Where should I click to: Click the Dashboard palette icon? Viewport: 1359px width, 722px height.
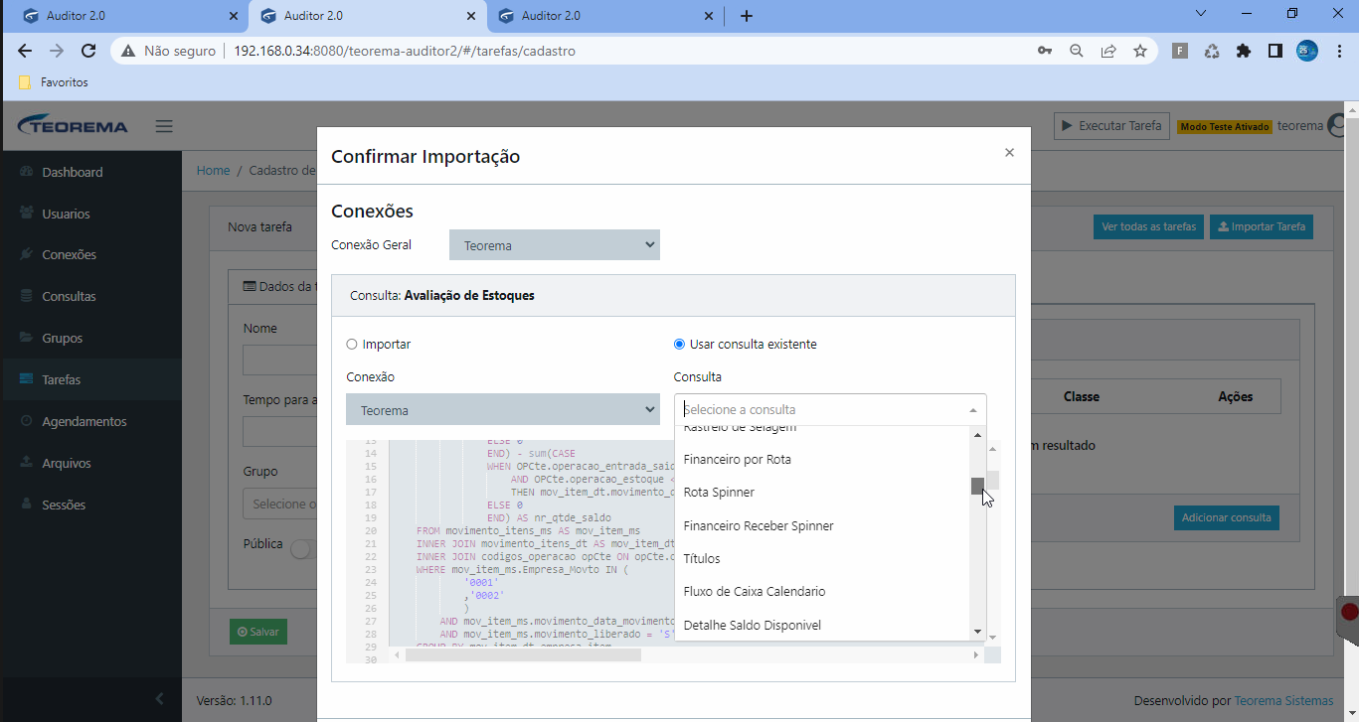(26, 172)
